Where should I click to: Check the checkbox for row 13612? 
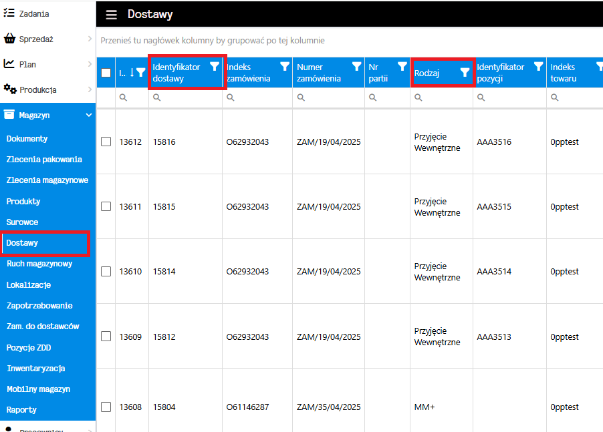[106, 142]
